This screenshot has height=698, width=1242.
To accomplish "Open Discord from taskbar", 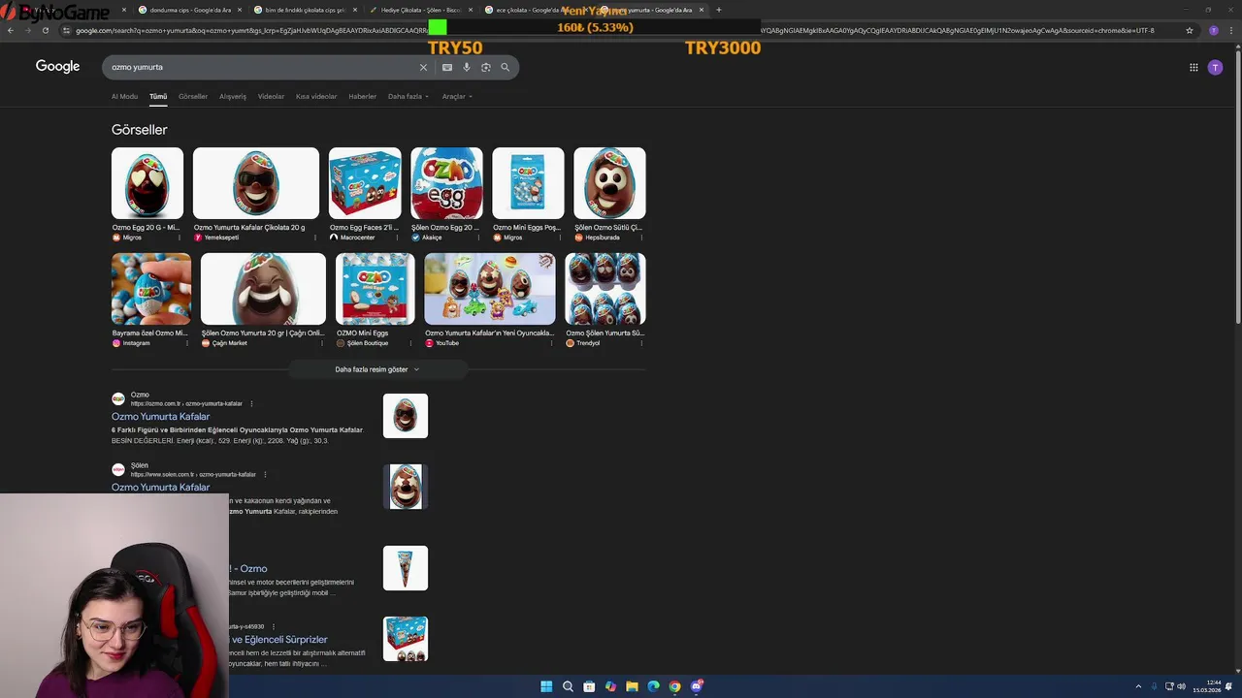I will (x=697, y=686).
